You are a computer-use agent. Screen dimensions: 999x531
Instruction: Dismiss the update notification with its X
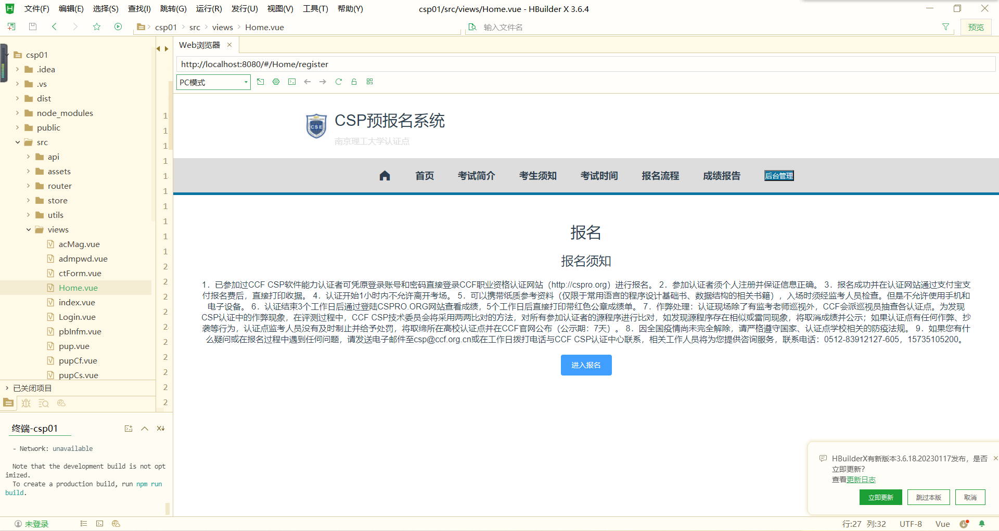pos(995,458)
